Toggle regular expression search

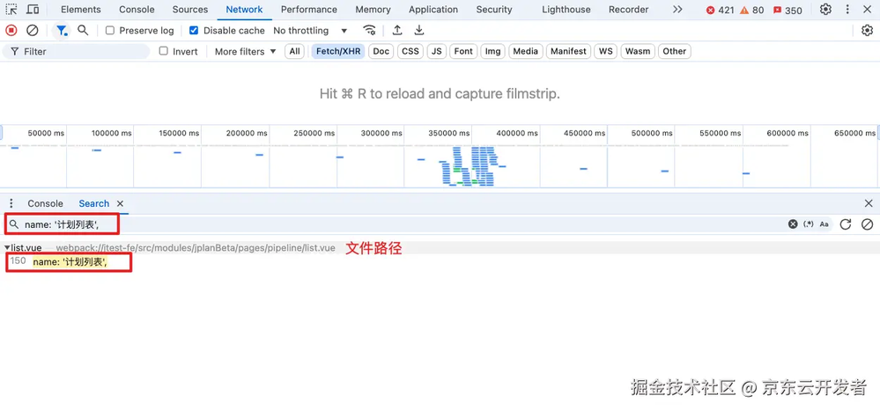point(809,224)
